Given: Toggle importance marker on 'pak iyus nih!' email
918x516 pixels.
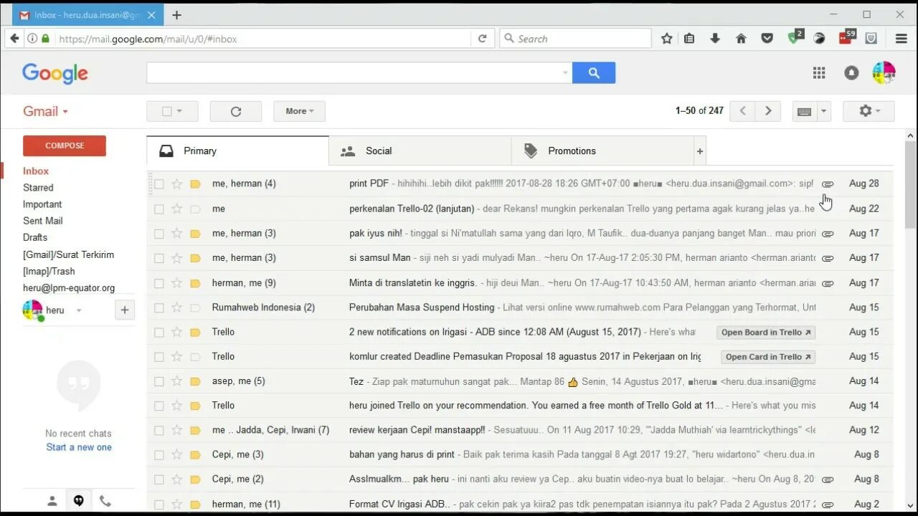Looking at the screenshot, I should [195, 233].
